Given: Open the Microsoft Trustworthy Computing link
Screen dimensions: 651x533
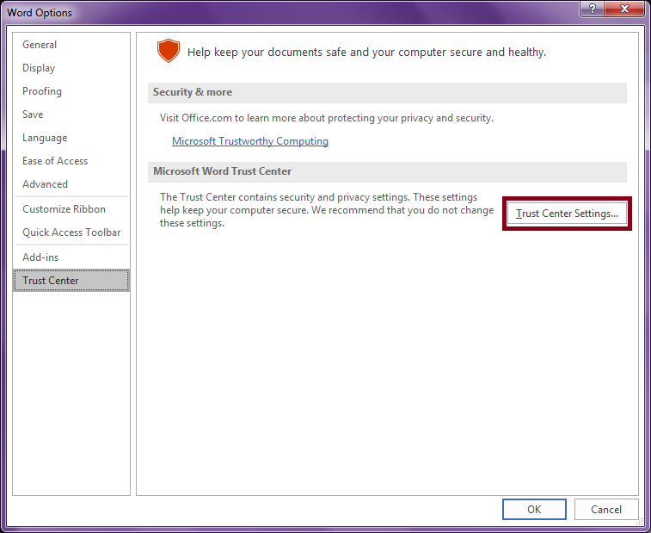Looking at the screenshot, I should pos(250,141).
